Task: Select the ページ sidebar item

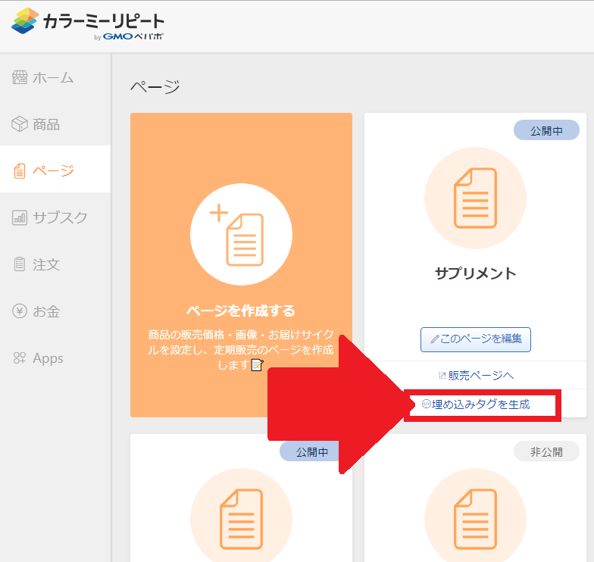Action: click(x=55, y=170)
